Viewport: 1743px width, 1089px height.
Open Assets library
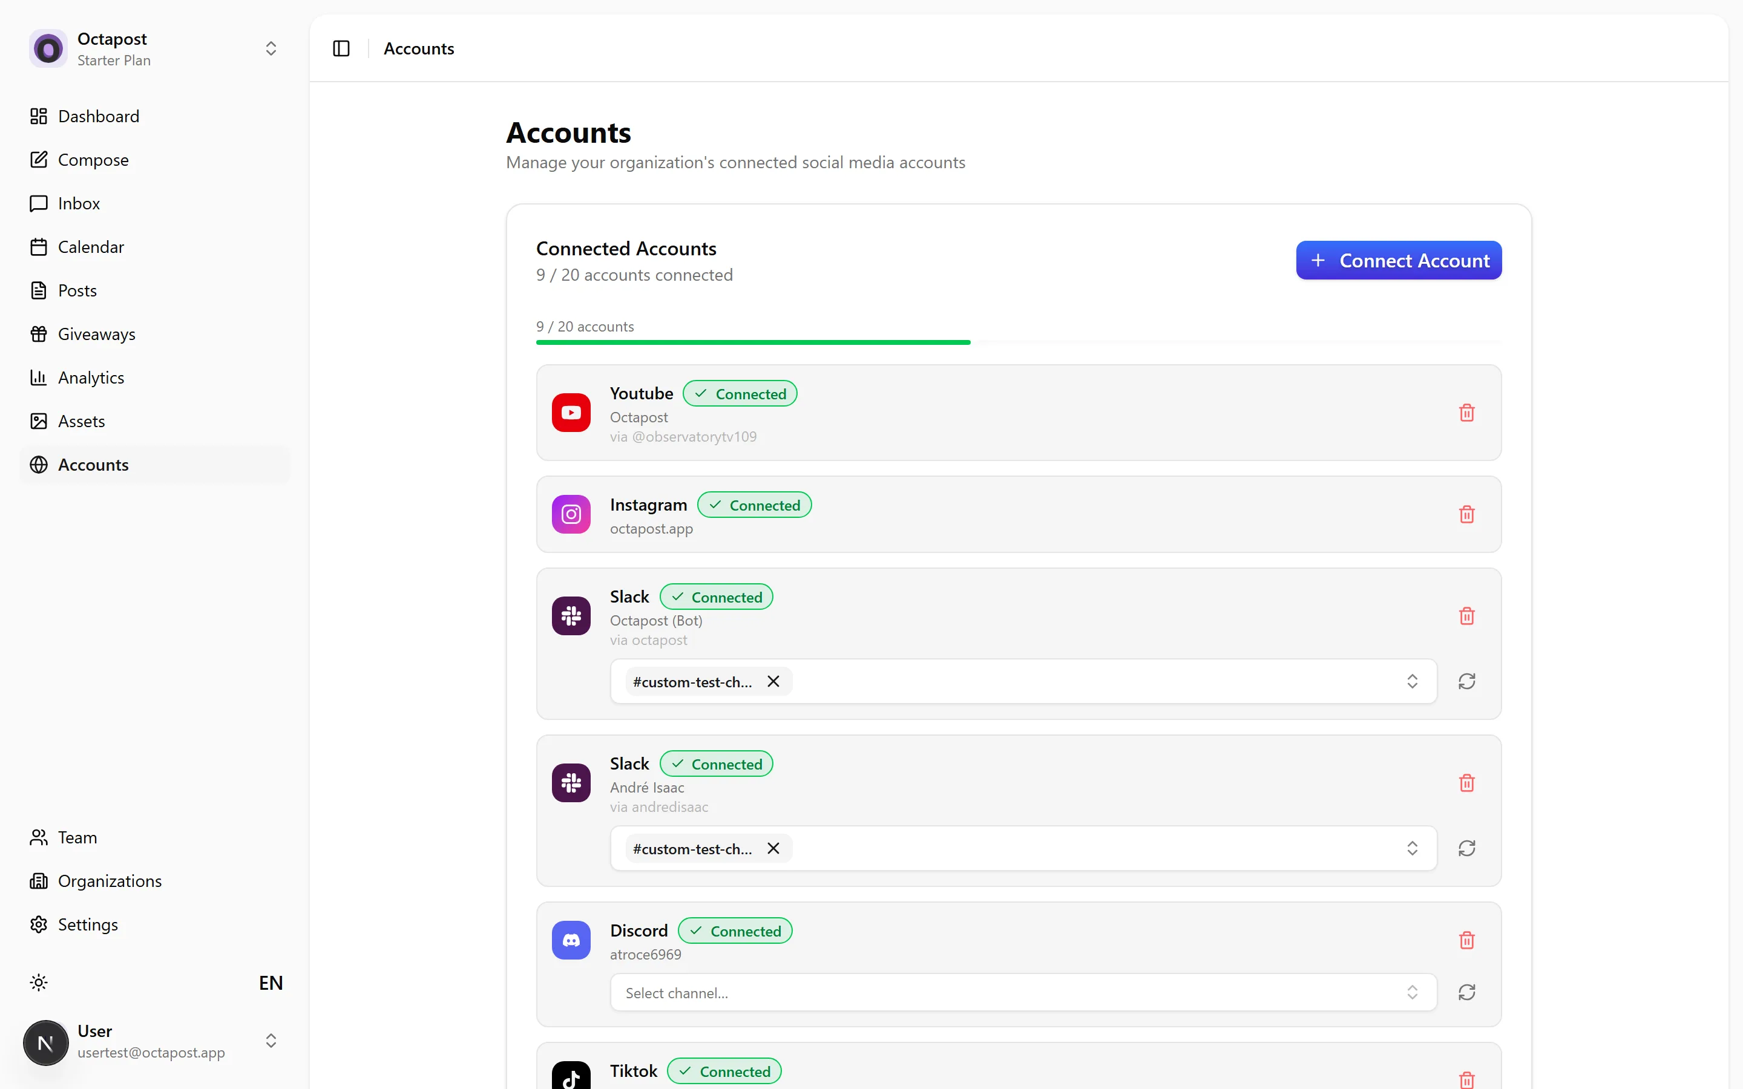(x=155, y=421)
